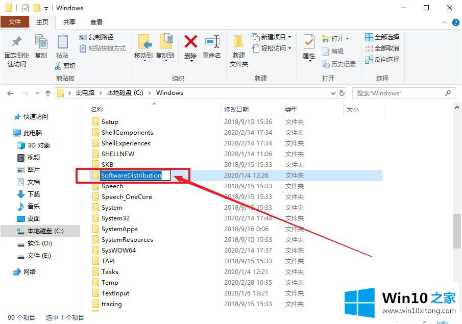The image size is (462, 324).
Task: Sort by the Date modified (修改日期) header
Action: tap(236, 110)
